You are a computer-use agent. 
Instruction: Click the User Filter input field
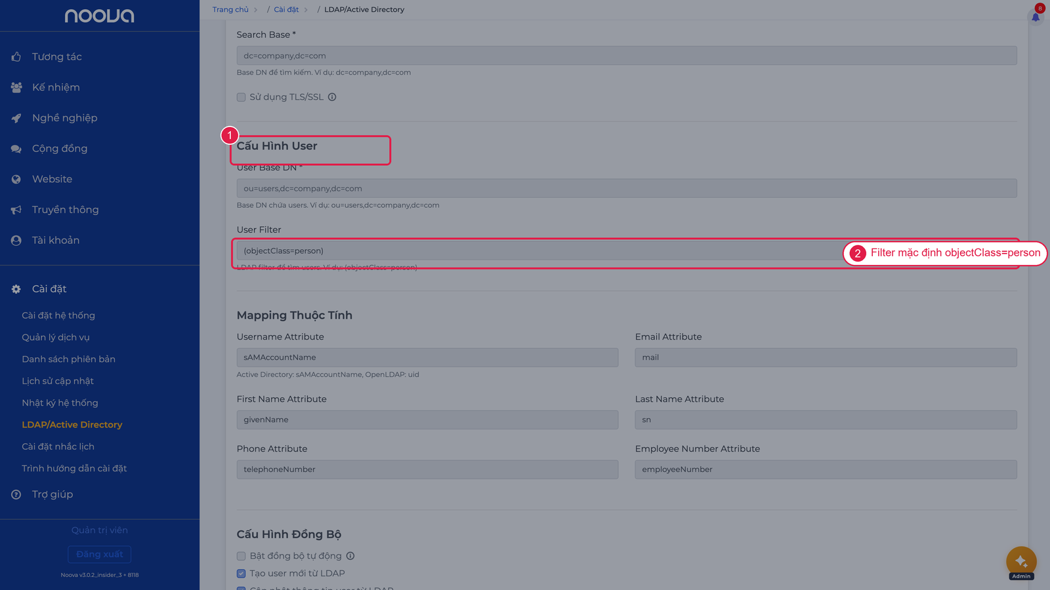538,251
